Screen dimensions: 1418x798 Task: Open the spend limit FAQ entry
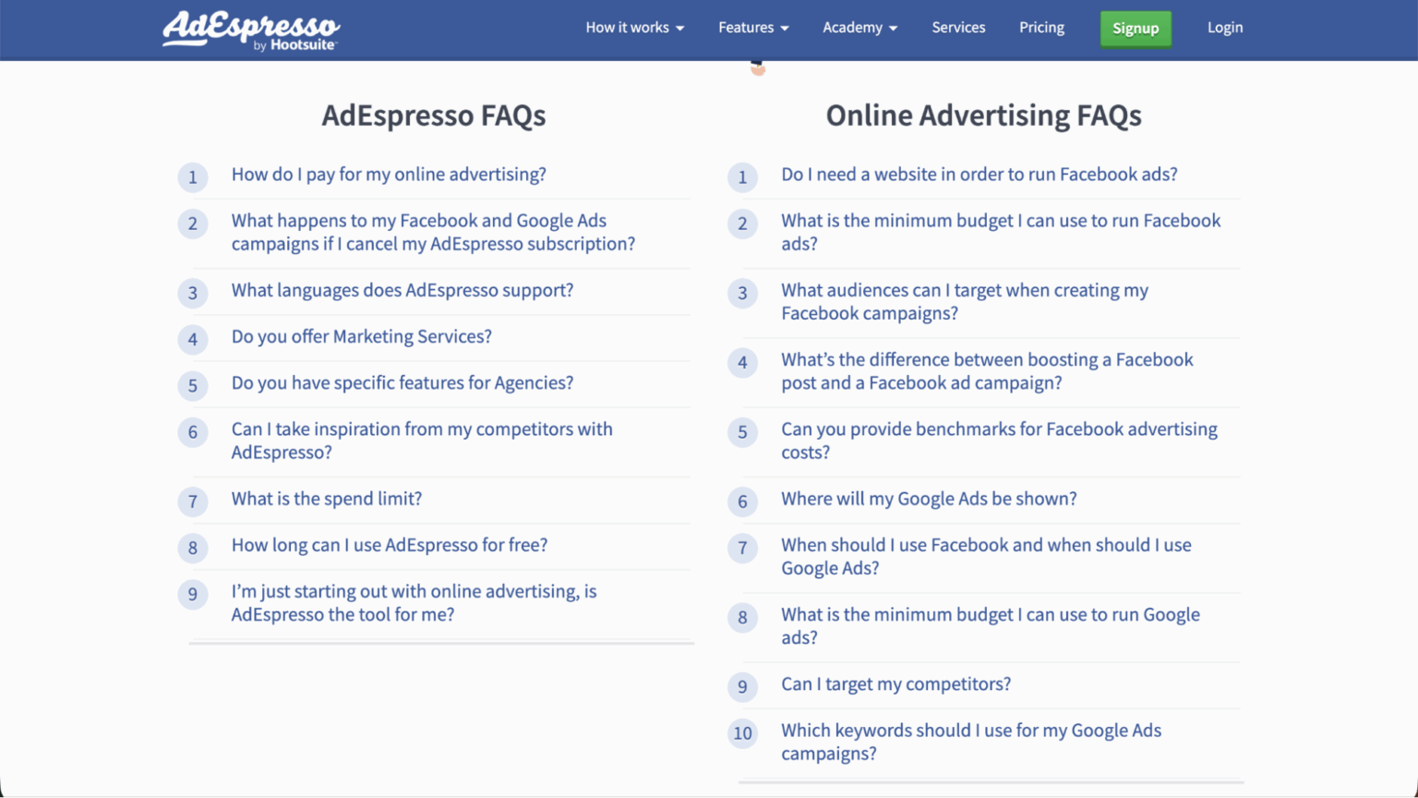point(326,499)
